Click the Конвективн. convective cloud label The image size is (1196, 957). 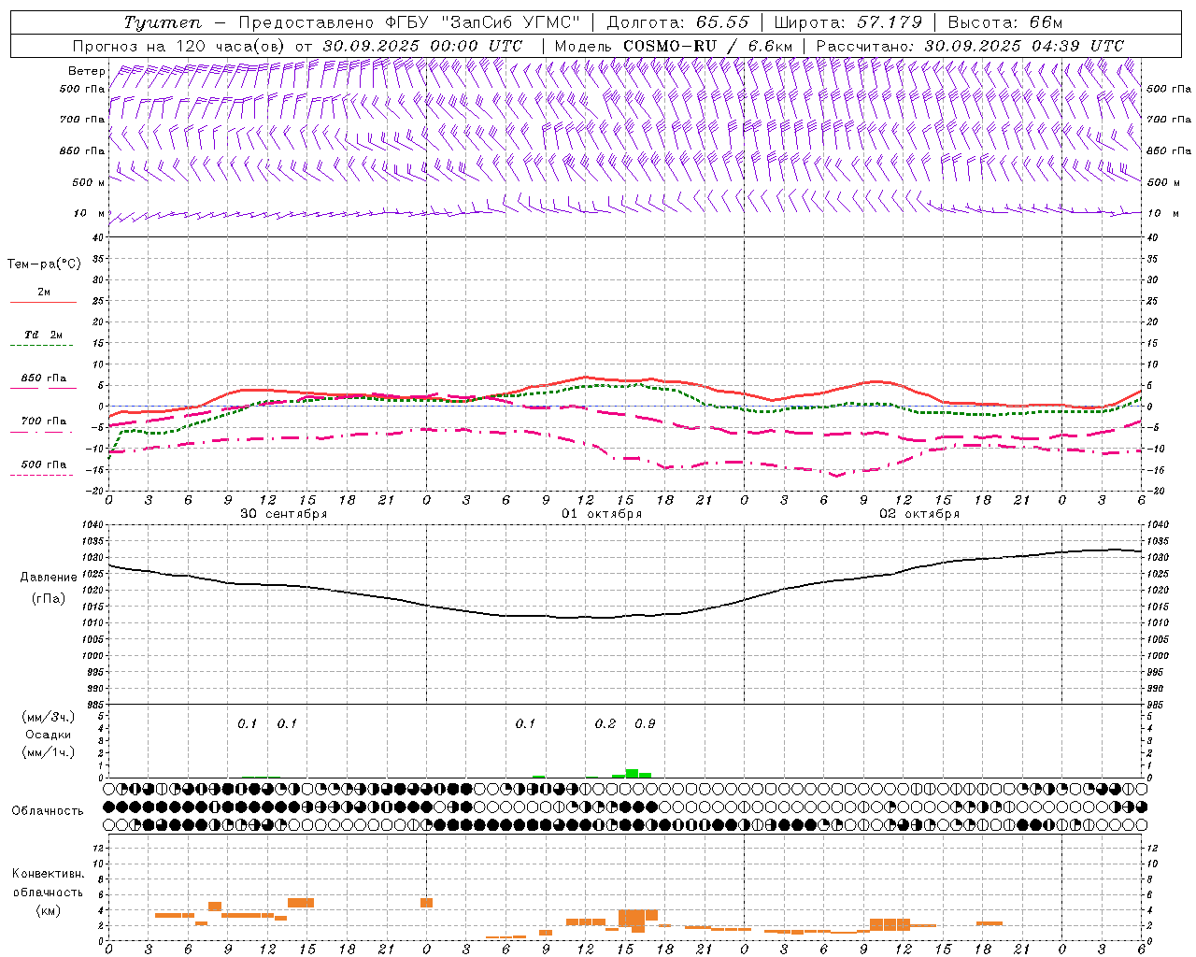48,874
